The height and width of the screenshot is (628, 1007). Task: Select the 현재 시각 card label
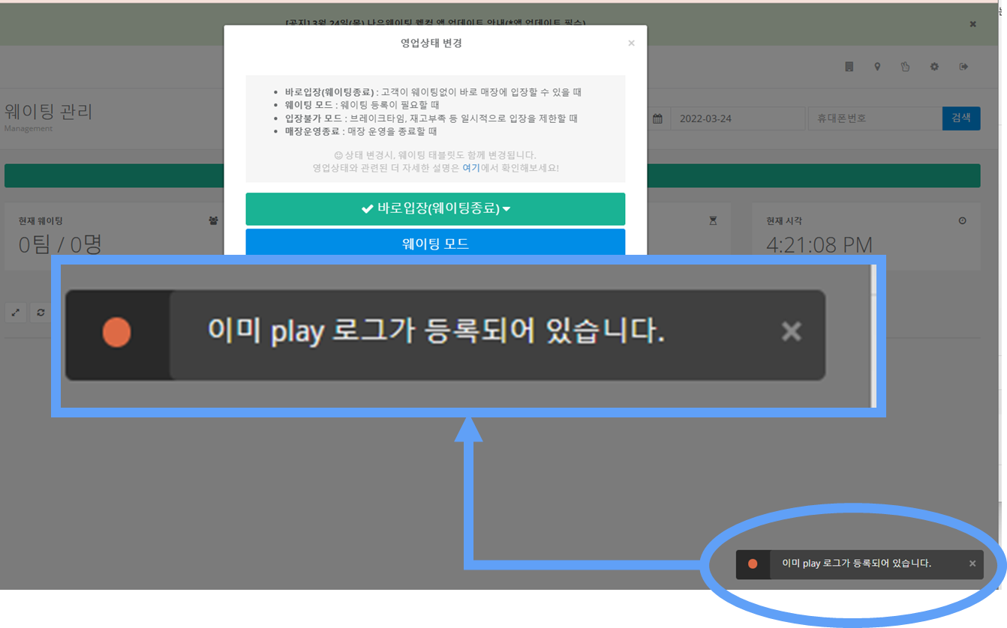coord(784,221)
